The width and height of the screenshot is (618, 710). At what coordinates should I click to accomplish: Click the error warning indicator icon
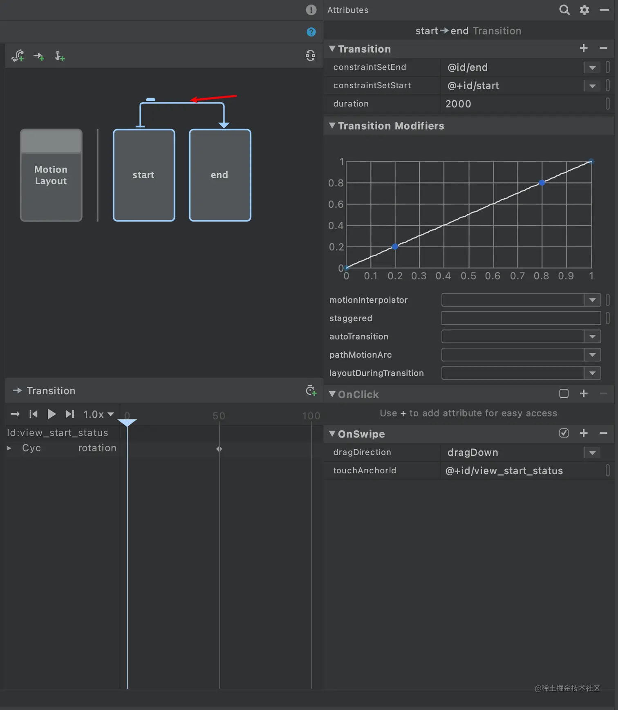[x=311, y=10]
